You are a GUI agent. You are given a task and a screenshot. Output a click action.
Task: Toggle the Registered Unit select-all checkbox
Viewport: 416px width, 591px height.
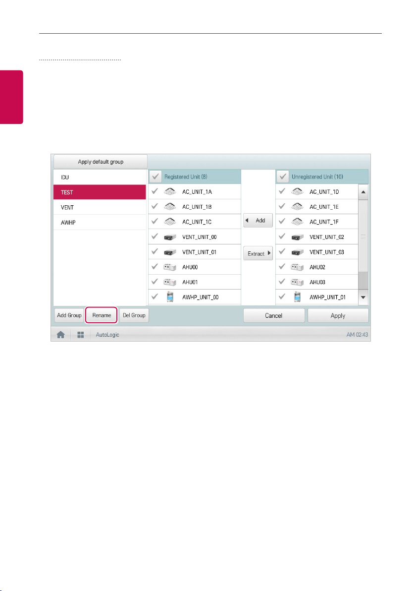(156, 177)
